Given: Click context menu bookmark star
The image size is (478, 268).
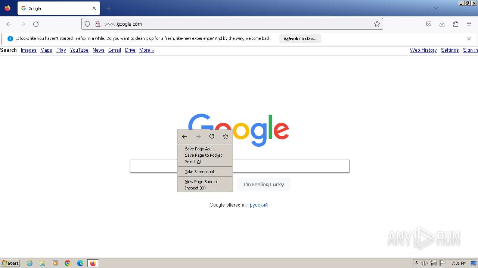Looking at the screenshot, I should pos(226,136).
